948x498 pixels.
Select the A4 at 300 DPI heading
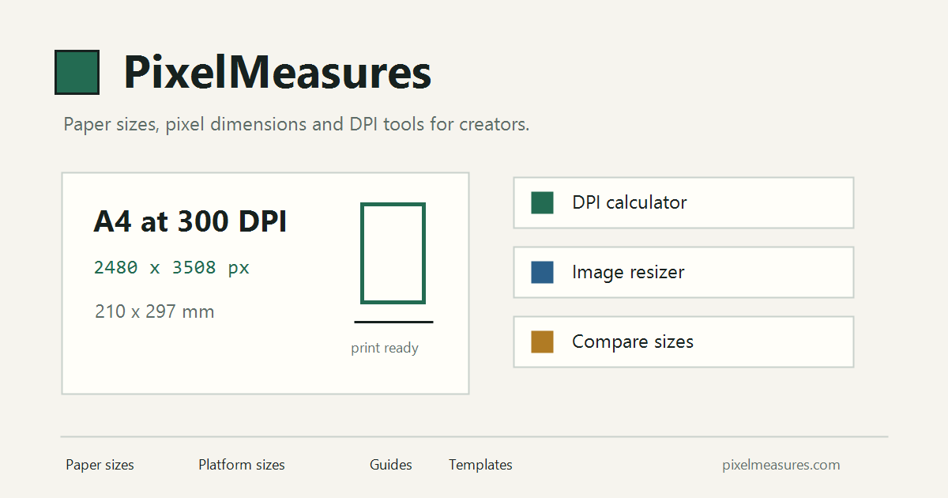[190, 222]
